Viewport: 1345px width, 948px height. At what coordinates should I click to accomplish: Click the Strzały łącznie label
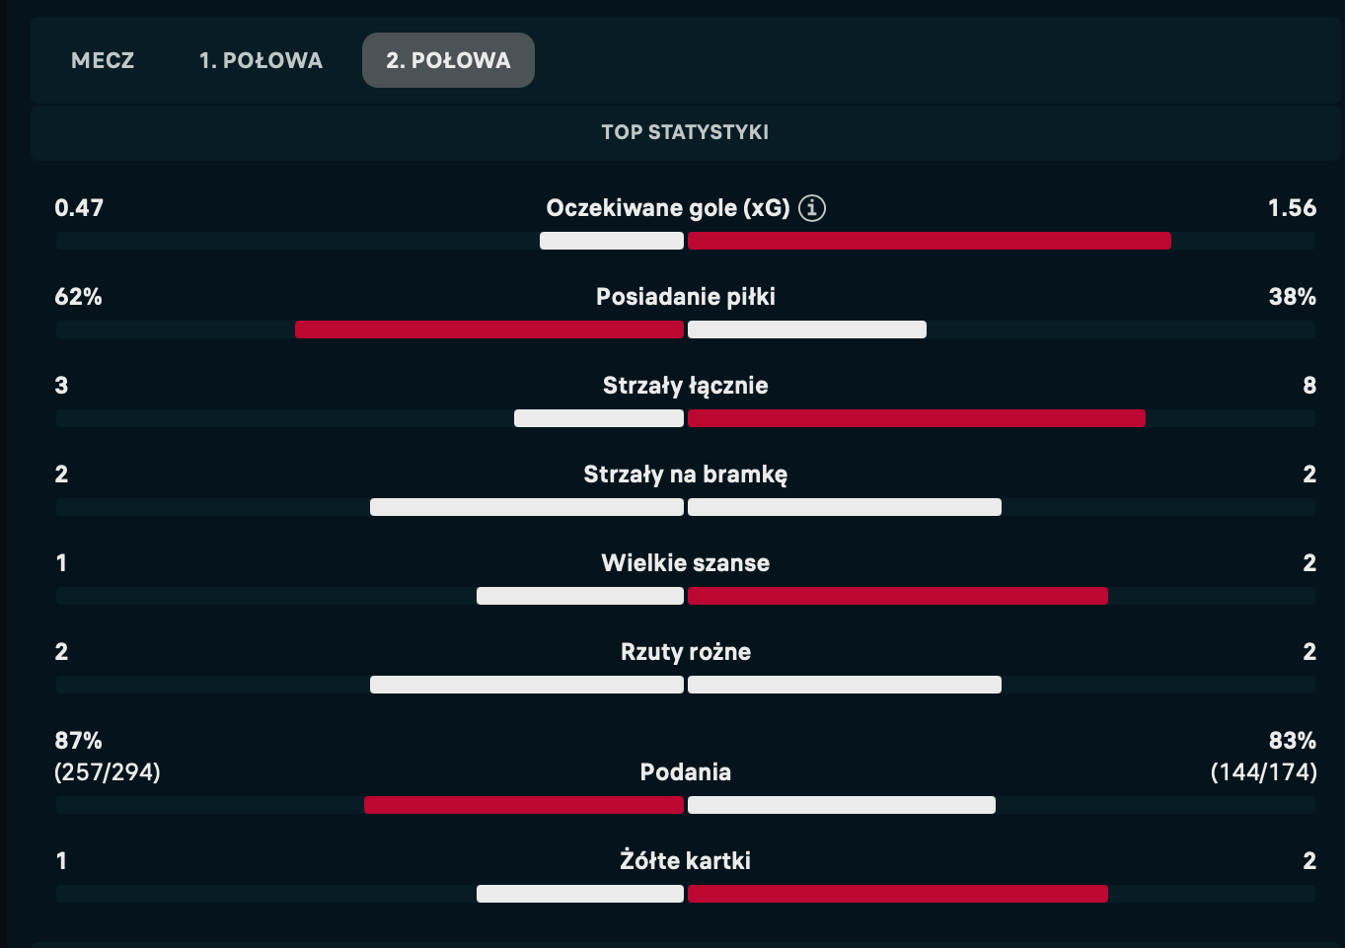pos(686,386)
